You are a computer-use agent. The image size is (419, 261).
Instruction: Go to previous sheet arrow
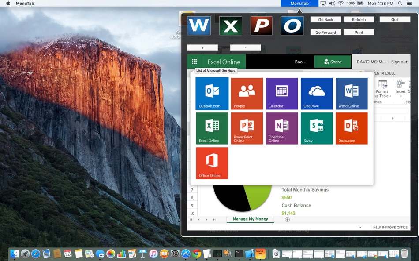click(x=199, y=220)
